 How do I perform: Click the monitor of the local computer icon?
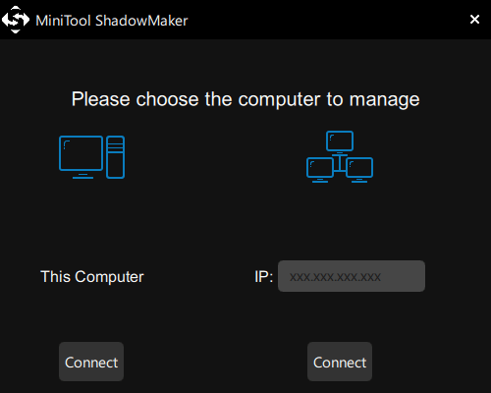81,153
